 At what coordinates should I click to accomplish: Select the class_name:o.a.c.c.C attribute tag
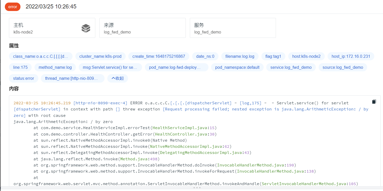click(41, 56)
